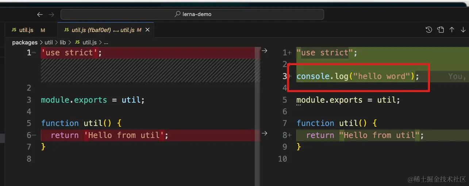469x186 pixels.
Task: Click added return "Hello from util" line
Action: coord(365,135)
